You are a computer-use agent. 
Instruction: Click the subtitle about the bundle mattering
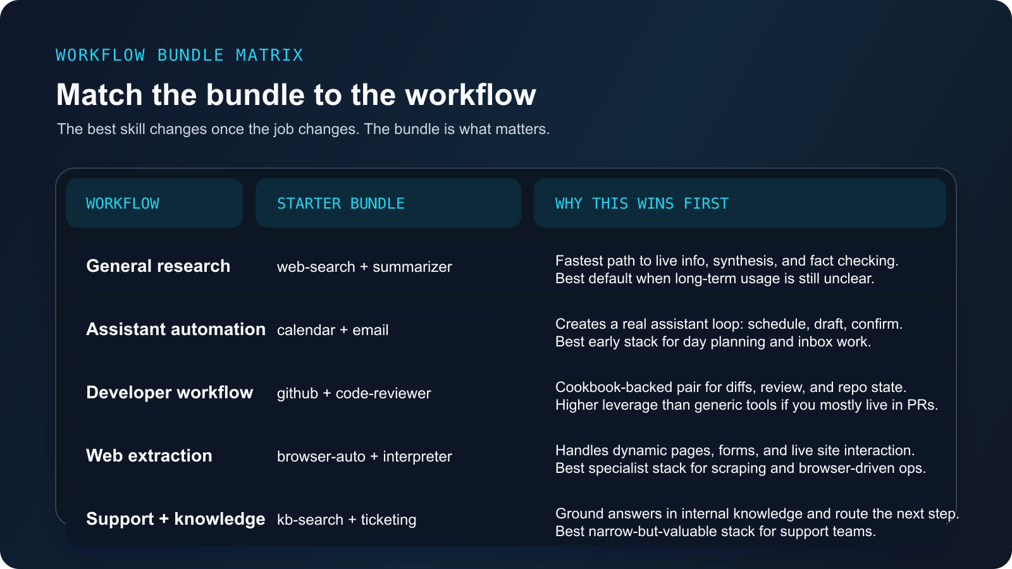tap(304, 129)
